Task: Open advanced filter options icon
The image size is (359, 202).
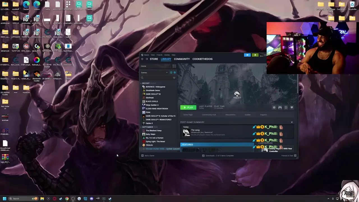Action: [174, 78]
